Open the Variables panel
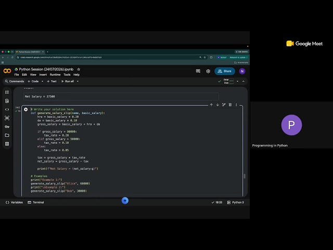333x250 pixels. click(14, 203)
